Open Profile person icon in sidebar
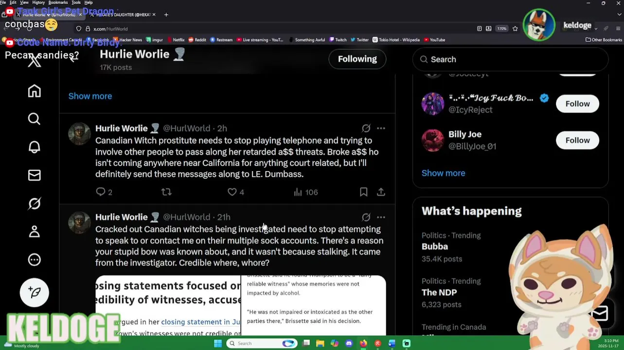 [x=34, y=231]
